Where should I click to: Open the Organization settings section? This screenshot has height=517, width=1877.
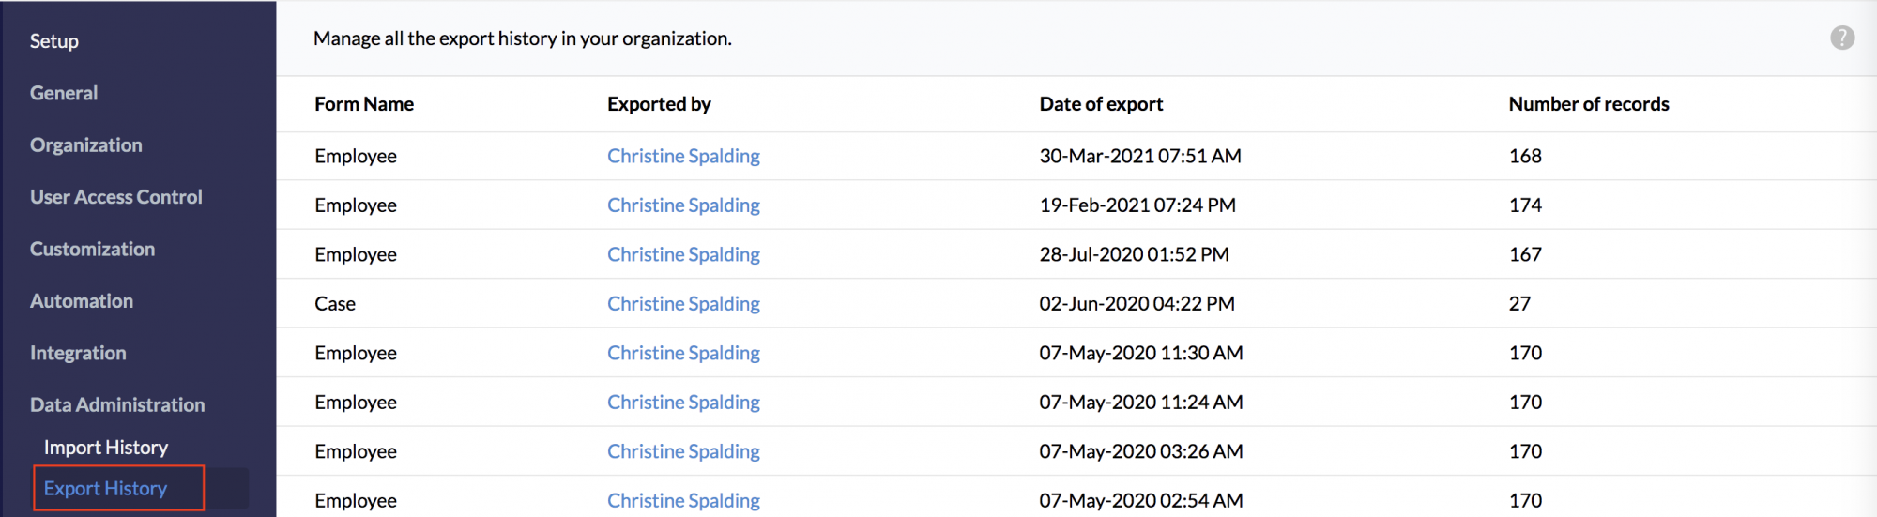(86, 145)
